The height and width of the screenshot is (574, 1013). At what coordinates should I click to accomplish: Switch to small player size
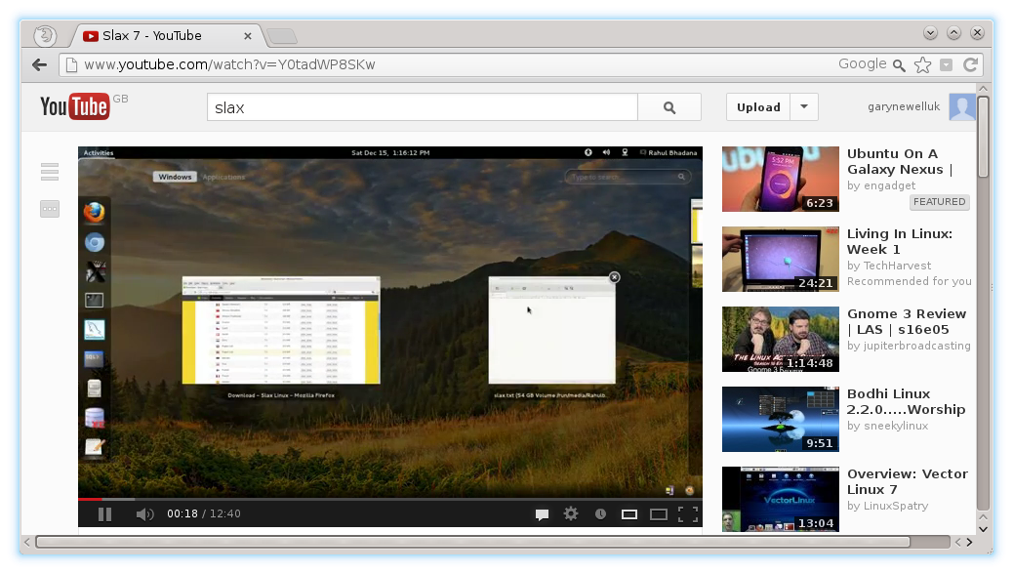click(629, 514)
